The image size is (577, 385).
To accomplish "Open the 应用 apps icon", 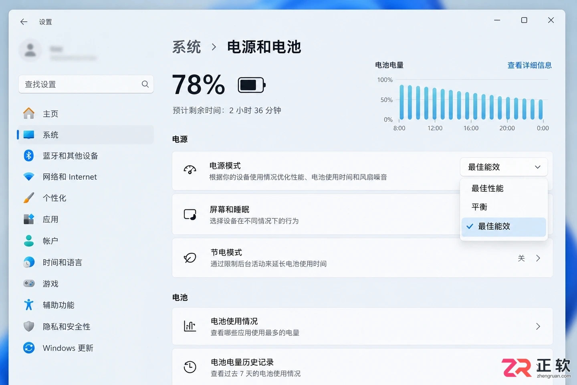I will [x=29, y=219].
